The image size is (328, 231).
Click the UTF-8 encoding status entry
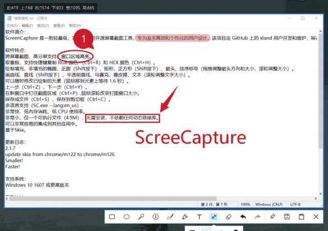click(295, 204)
